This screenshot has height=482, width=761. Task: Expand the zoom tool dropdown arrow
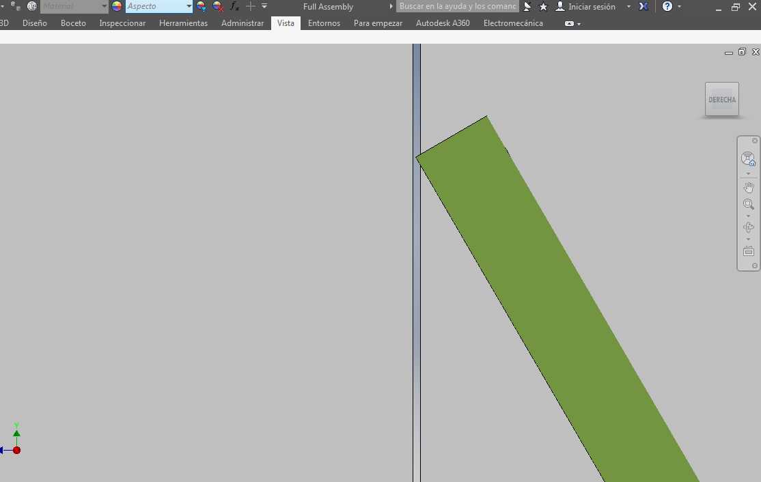[x=748, y=216]
